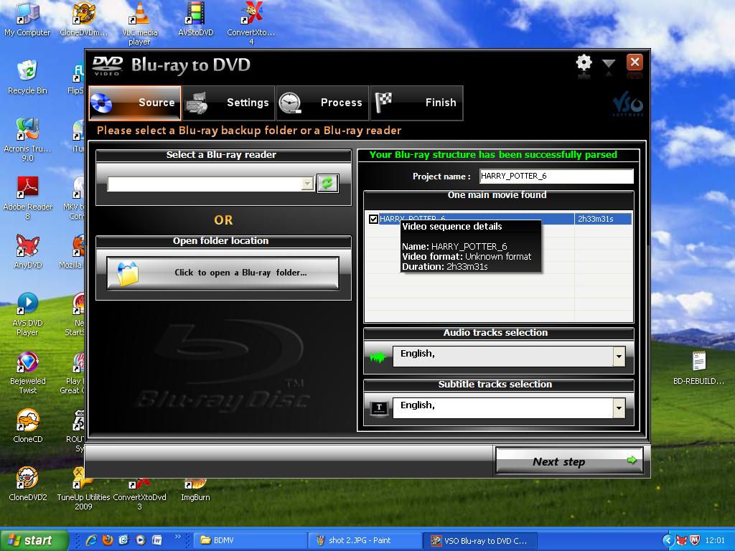735x551 pixels.
Task: Launch VLC media player shortcut
Action: 140,24
